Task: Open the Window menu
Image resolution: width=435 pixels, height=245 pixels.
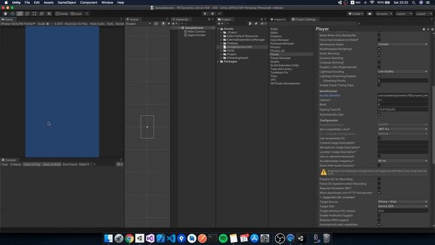Action: [107, 3]
